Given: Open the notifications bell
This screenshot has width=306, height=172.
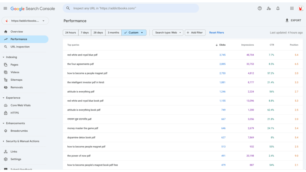Looking at the screenshot, I should click(278, 8).
